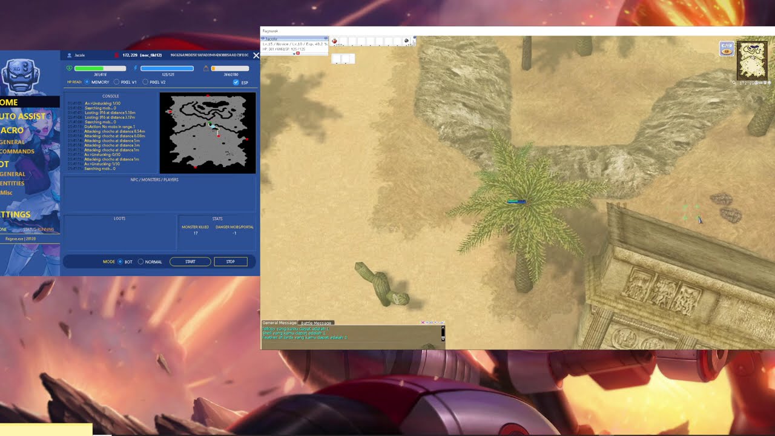Close the bot panel with the X
775x436 pixels.
[x=256, y=55]
